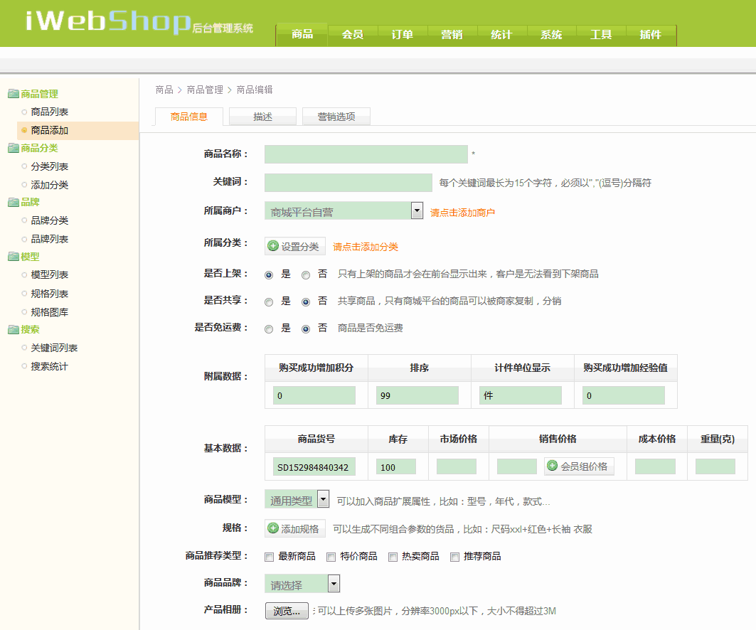Screen dimensions: 756x630
Task: Click the 模型 folder icon in sidebar
Action: point(13,257)
